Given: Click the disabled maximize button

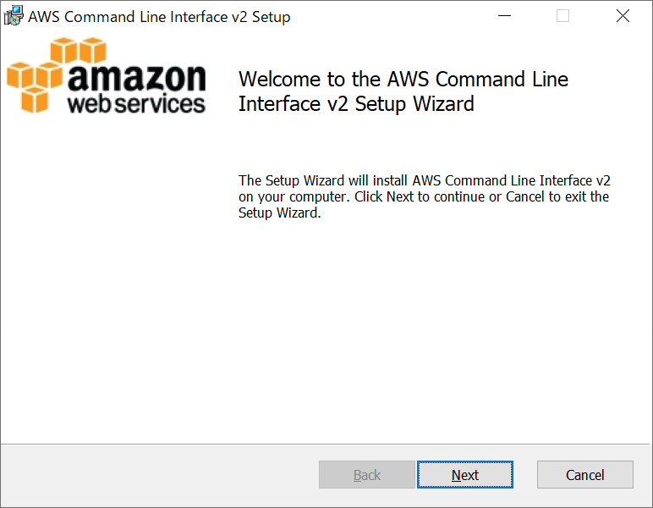Looking at the screenshot, I should (x=563, y=16).
